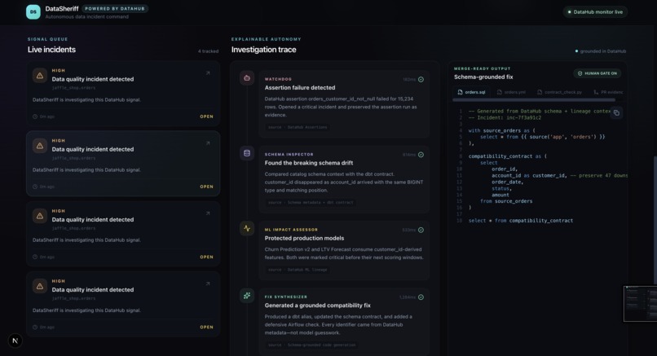Switch to the orders.yml tab

pyautogui.click(x=511, y=92)
